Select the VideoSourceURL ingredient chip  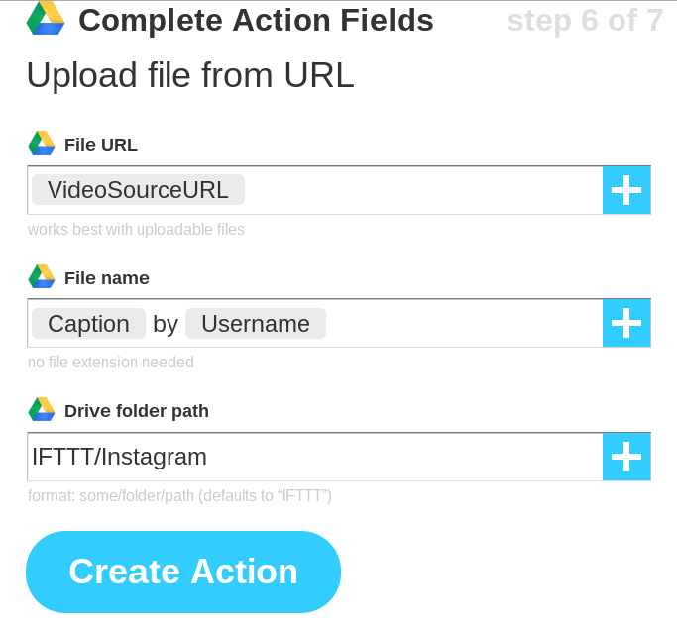tap(138, 190)
